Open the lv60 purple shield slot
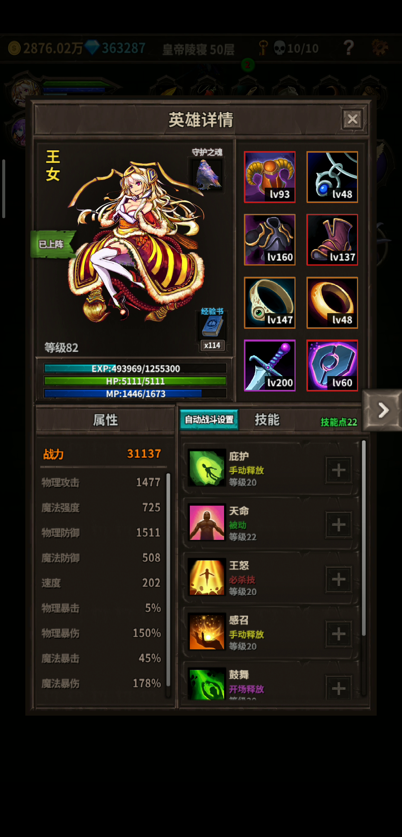Screen dimensions: 402x837 point(332,366)
